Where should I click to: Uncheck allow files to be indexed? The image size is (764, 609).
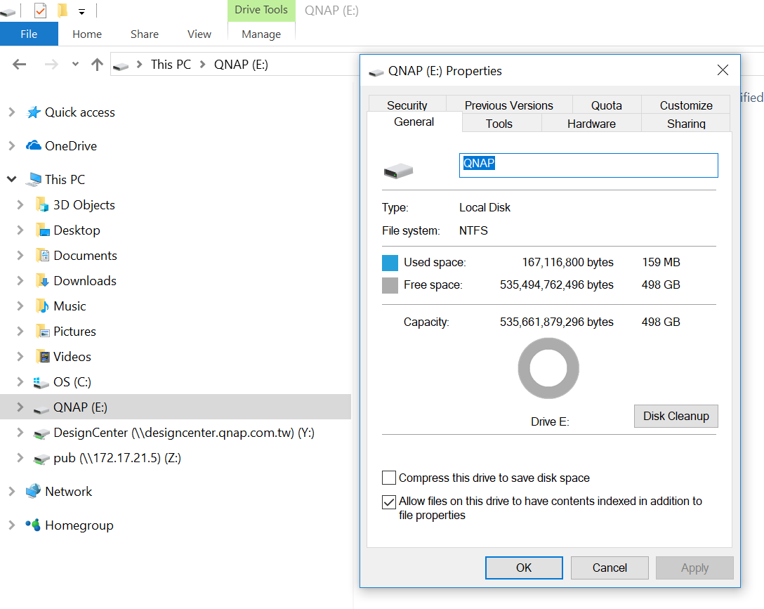coord(389,502)
